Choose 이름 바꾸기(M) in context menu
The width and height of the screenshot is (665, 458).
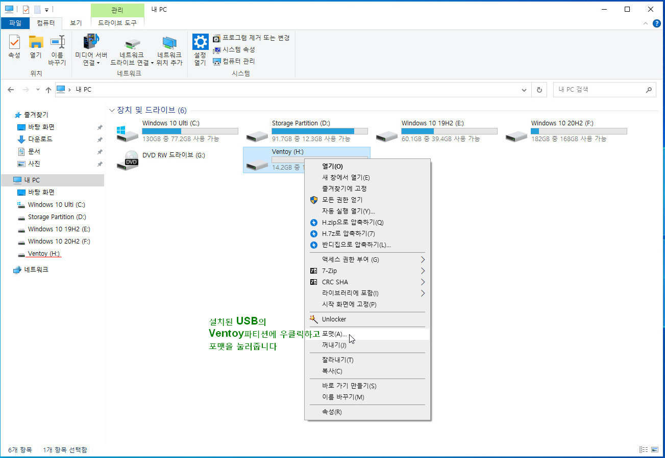[x=367, y=397]
